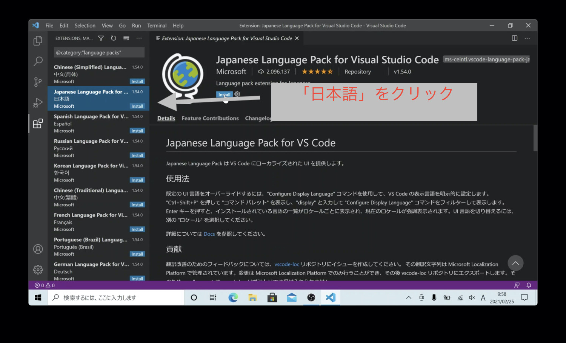The image size is (566, 343).
Task: Open the Accounts icon in activity bar
Action: (x=38, y=249)
